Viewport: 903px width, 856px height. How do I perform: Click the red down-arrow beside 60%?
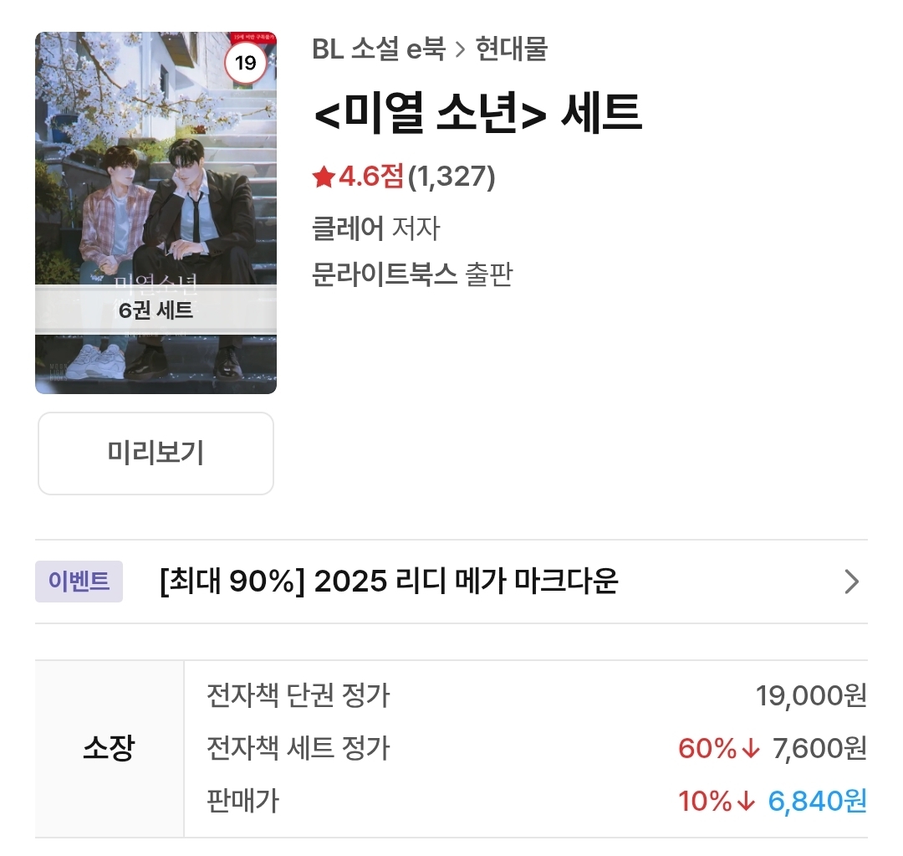click(x=751, y=749)
